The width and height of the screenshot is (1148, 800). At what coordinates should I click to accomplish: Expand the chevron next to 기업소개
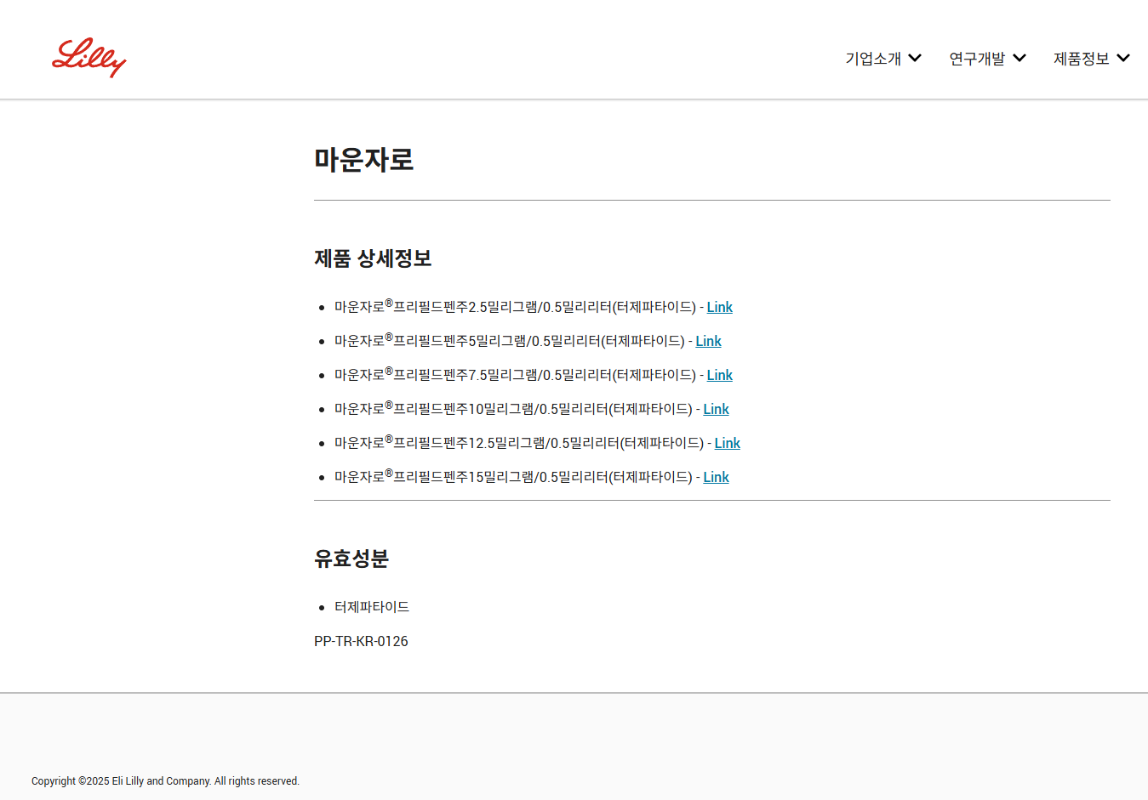click(915, 58)
